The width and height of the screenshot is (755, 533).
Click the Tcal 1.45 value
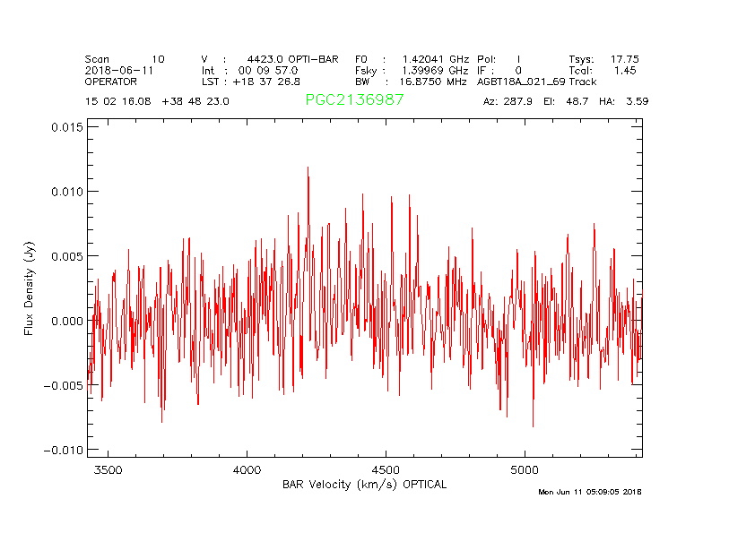[x=625, y=70]
